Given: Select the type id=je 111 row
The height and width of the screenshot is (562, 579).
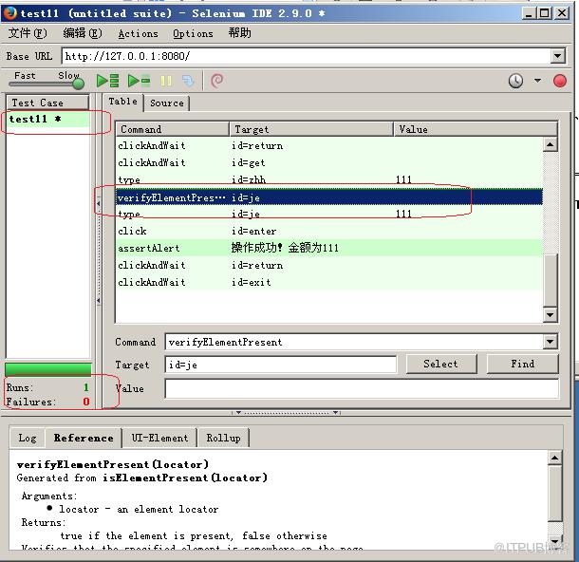Looking at the screenshot, I should (329, 215).
